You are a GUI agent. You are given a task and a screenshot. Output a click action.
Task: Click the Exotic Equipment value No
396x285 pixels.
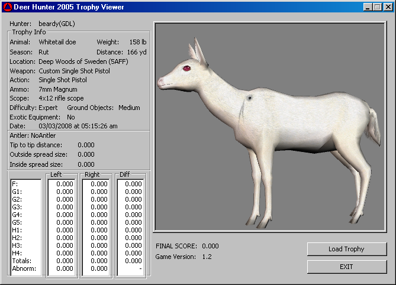[70, 117]
